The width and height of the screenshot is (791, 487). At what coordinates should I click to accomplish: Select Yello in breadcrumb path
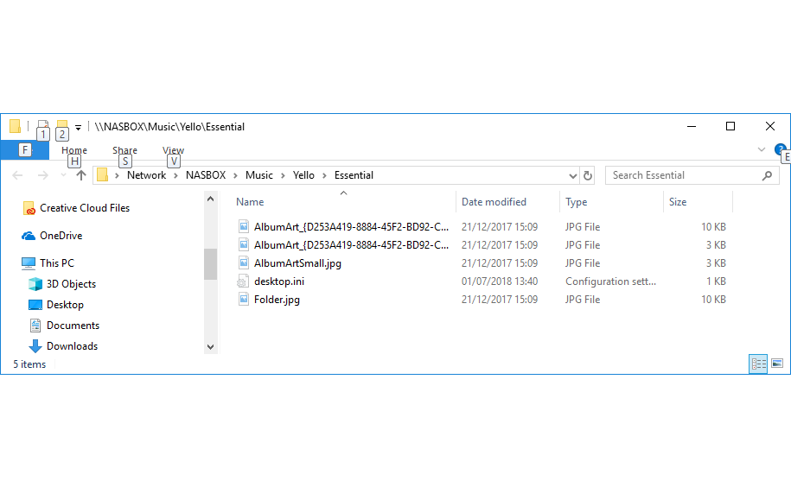pyautogui.click(x=303, y=175)
